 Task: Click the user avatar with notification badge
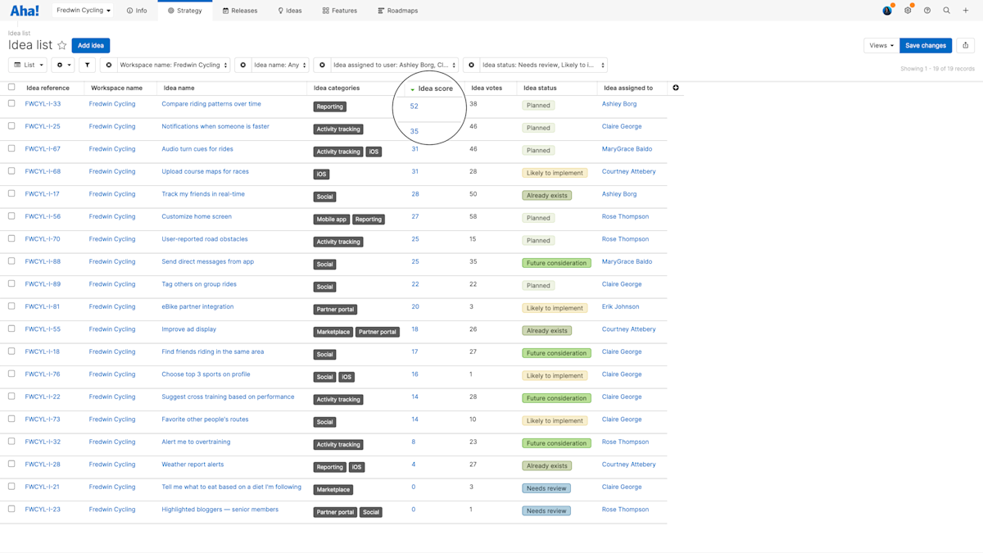886,11
